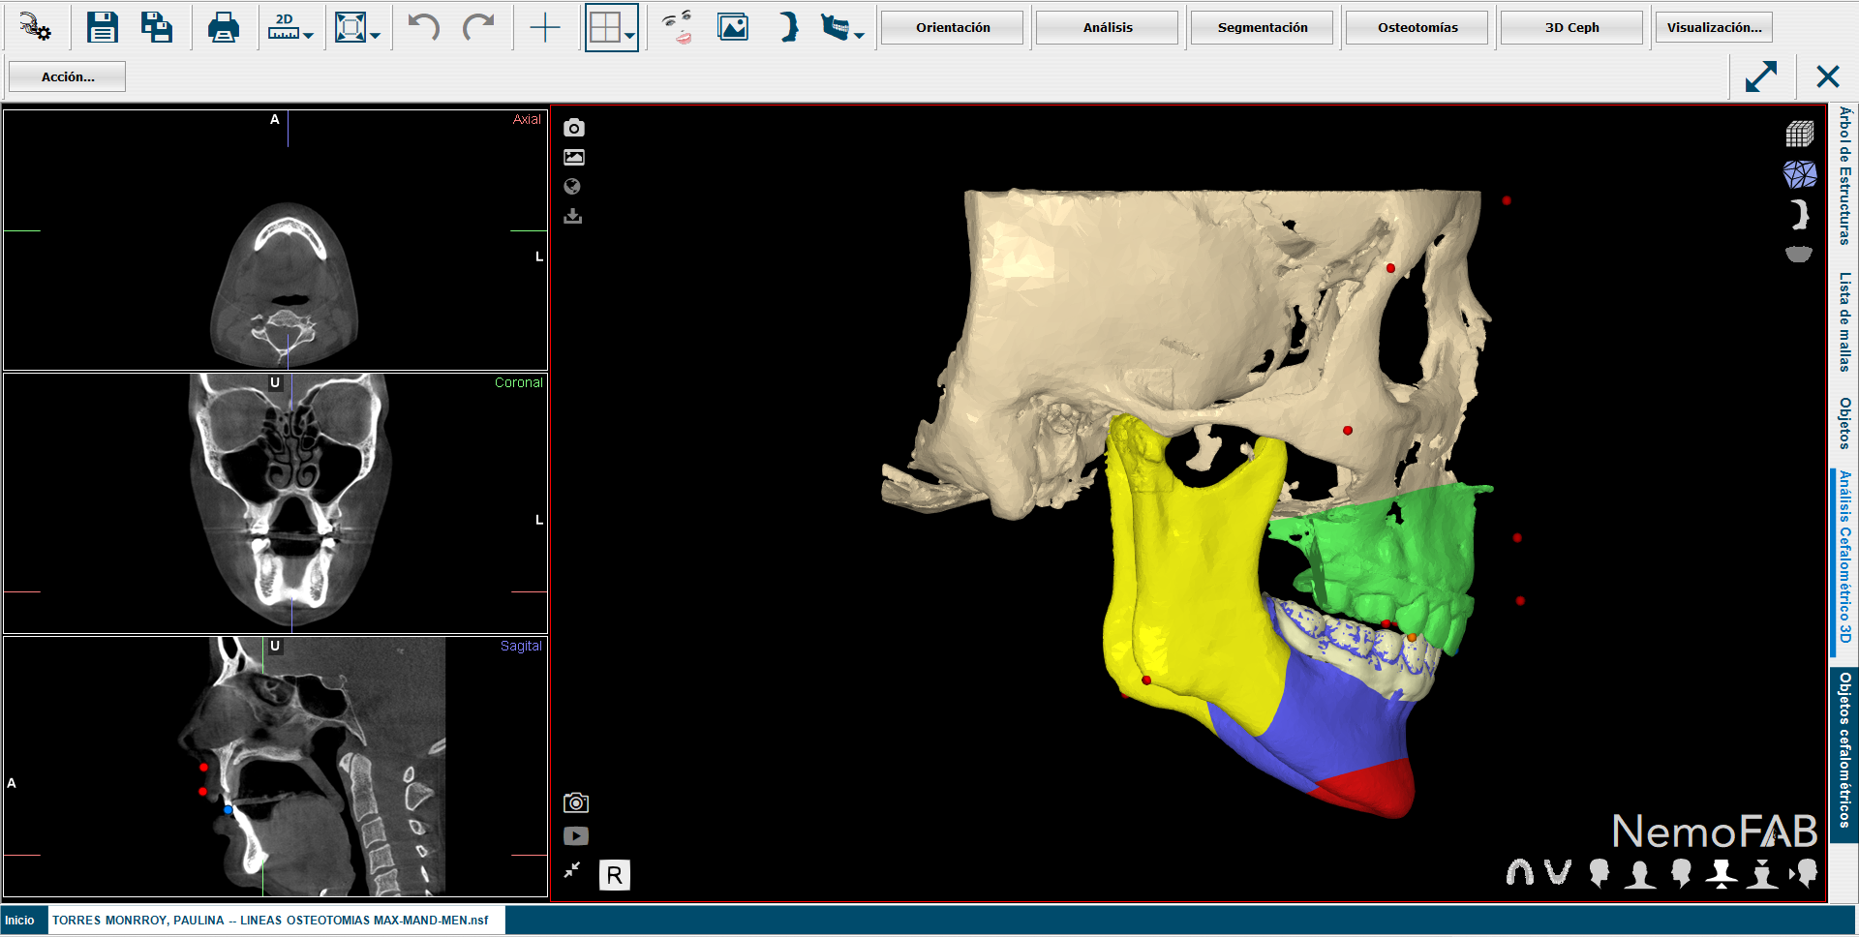This screenshot has height=937, width=1859.
Task: Expand the jaw model dropdown arrow
Action: [x=859, y=36]
